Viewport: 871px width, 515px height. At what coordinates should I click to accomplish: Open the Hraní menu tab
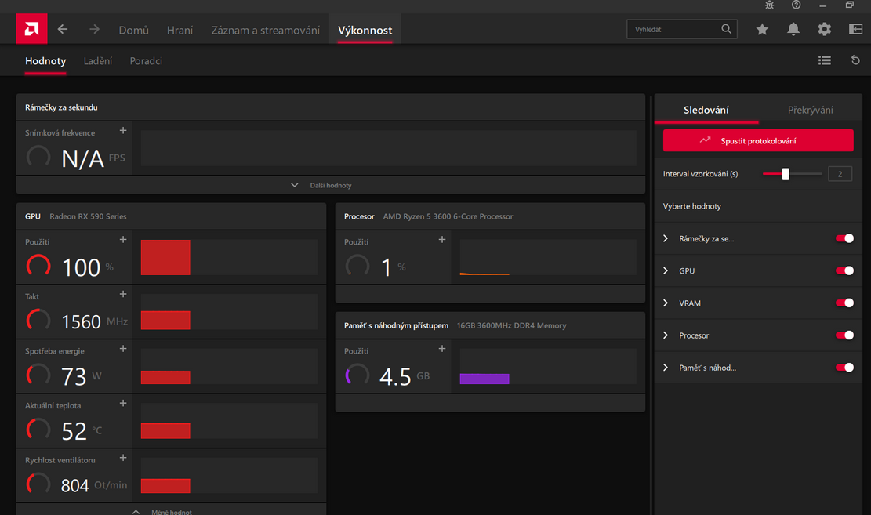tap(180, 31)
